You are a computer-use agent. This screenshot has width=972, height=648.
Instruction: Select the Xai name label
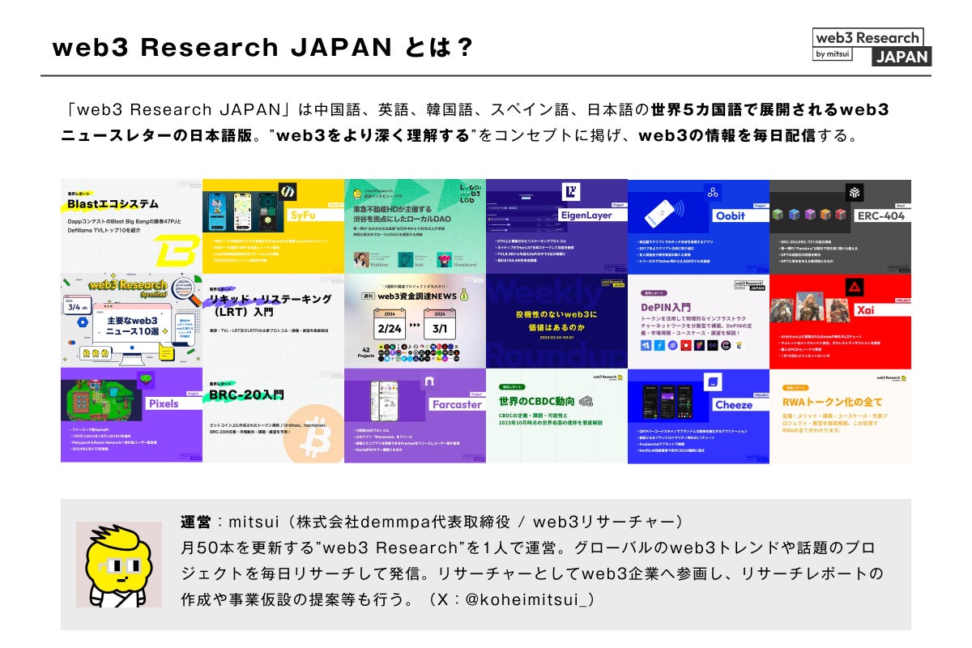click(x=884, y=309)
